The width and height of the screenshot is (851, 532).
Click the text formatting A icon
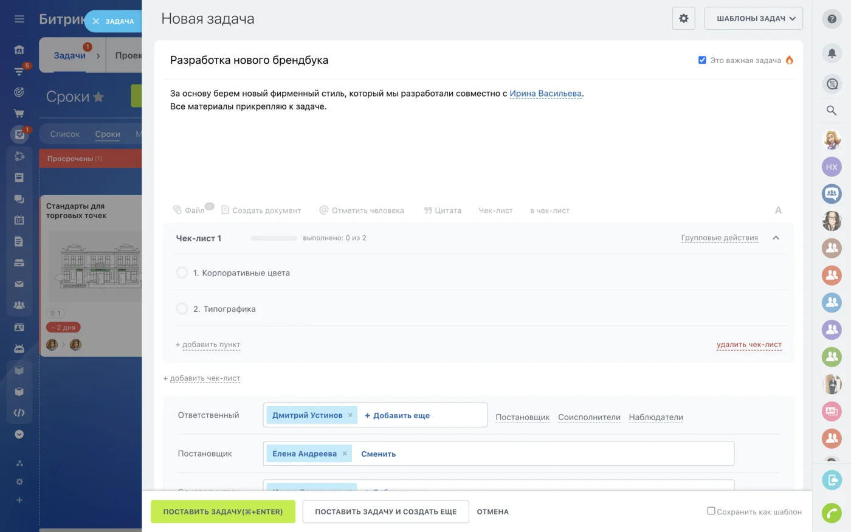pos(778,210)
